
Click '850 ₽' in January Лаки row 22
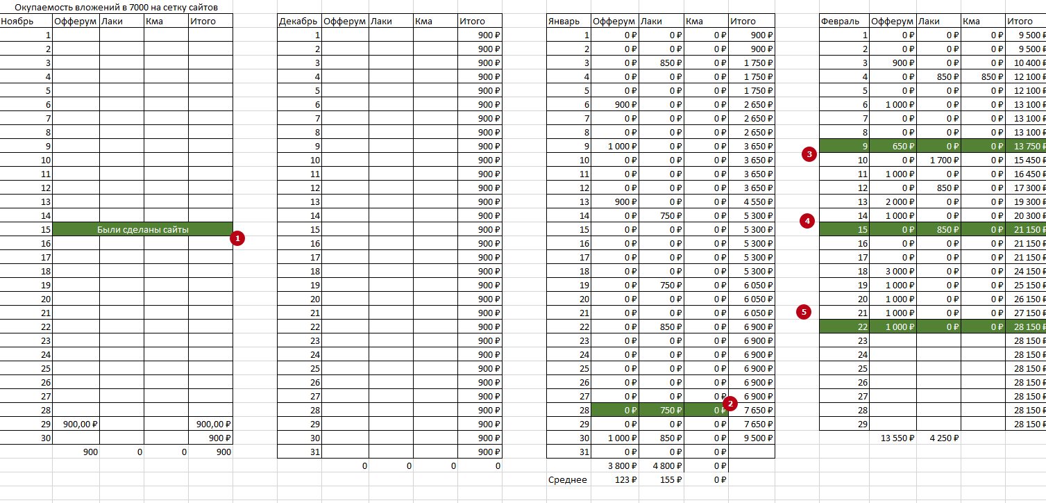point(661,327)
